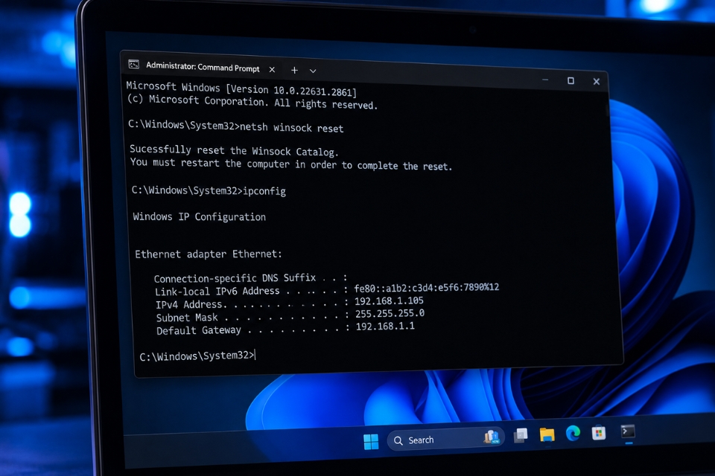Click the Command Prompt tab icon
The height and width of the screenshot is (476, 715).
pyautogui.click(x=133, y=64)
